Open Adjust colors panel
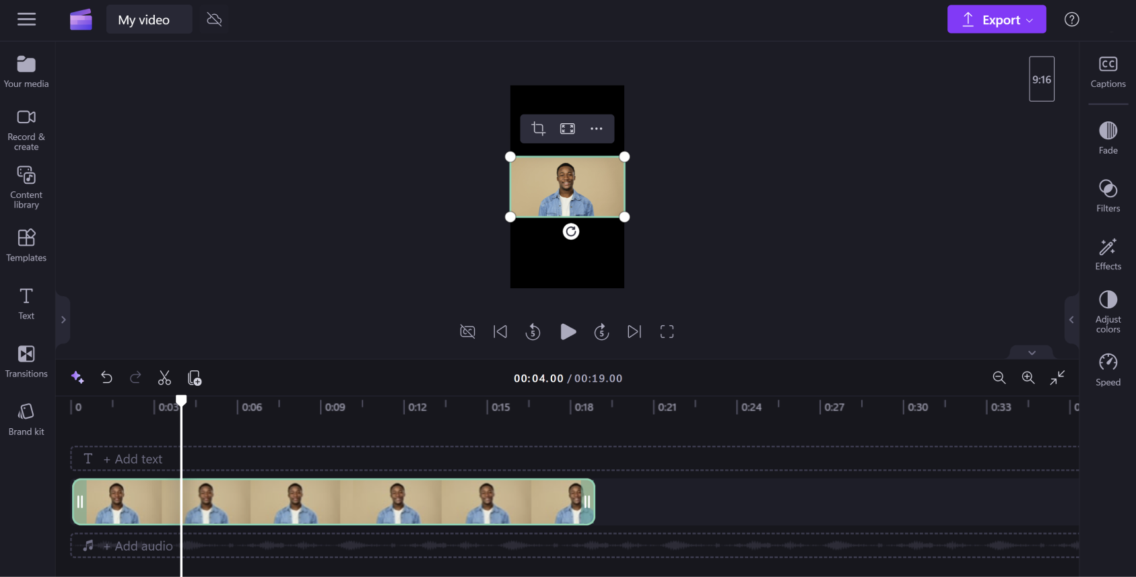Screen dimensions: 1136x577 [1108, 312]
